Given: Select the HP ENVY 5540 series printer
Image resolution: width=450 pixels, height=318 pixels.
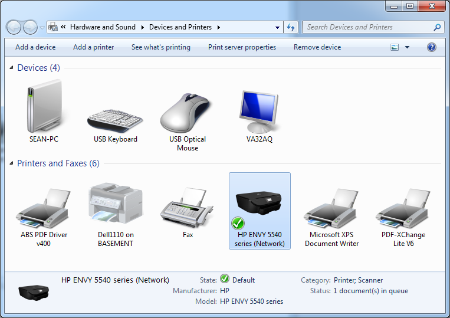Looking at the screenshot, I should (260, 211).
